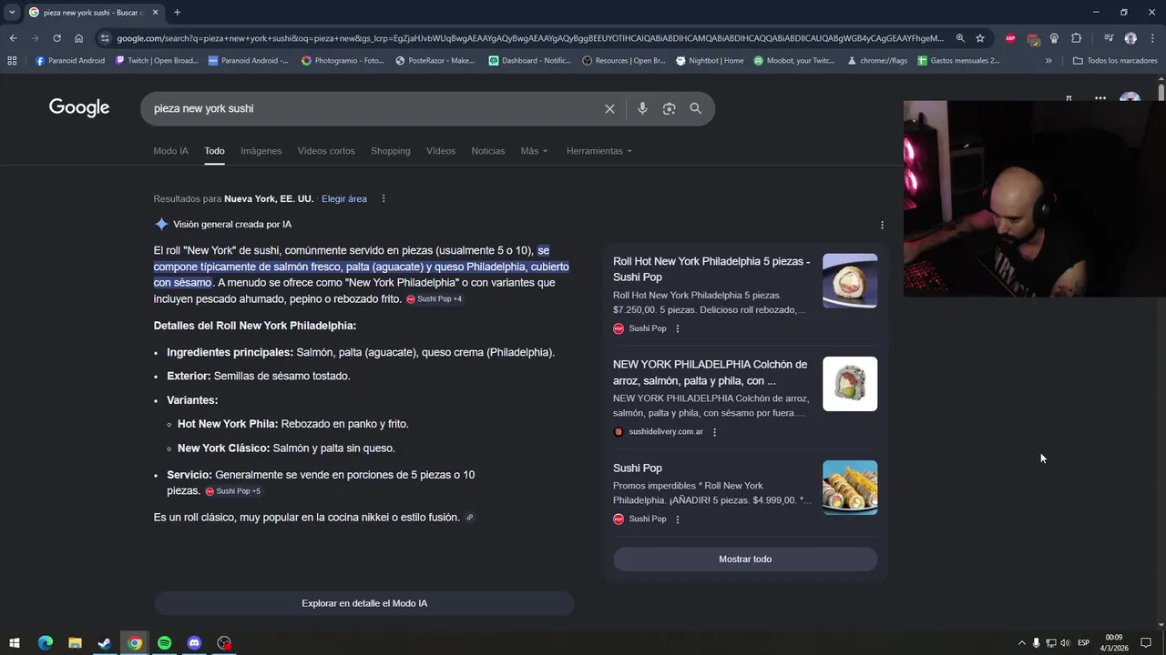Open the Photogramio bookmark
The height and width of the screenshot is (655, 1166).
tap(343, 61)
